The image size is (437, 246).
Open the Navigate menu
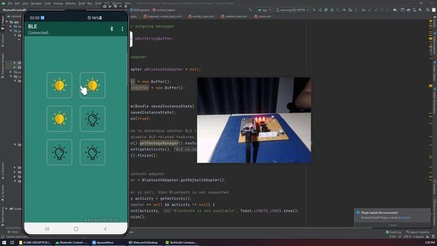[36, 3]
